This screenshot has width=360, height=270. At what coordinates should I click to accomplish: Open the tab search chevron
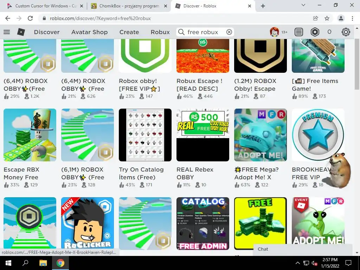tap(303, 5)
